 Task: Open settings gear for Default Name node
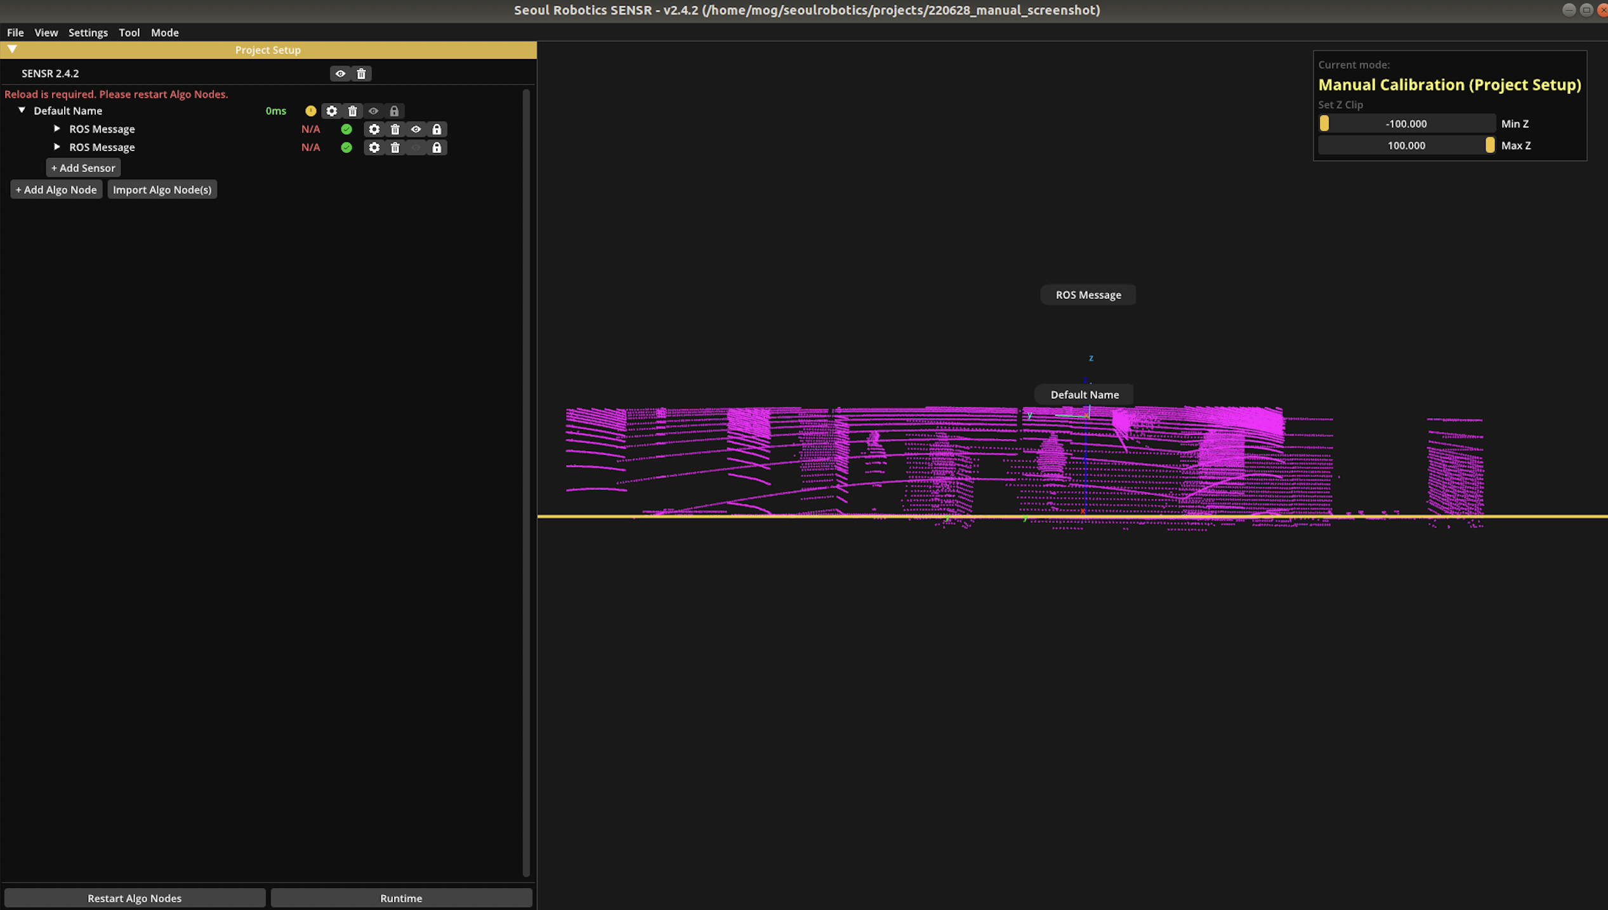pos(332,111)
